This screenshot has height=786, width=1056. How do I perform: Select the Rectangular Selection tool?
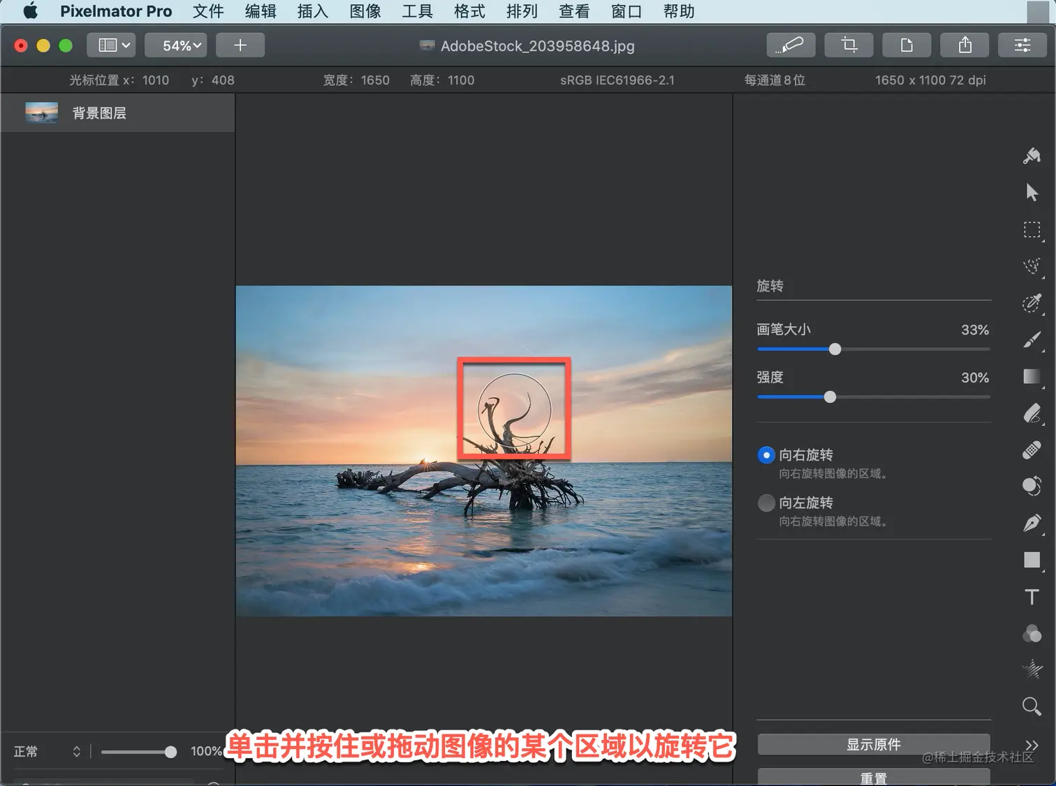pos(1032,230)
